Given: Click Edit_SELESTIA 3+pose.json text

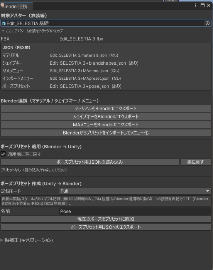Looking at the screenshot, I should (x=79, y=86).
